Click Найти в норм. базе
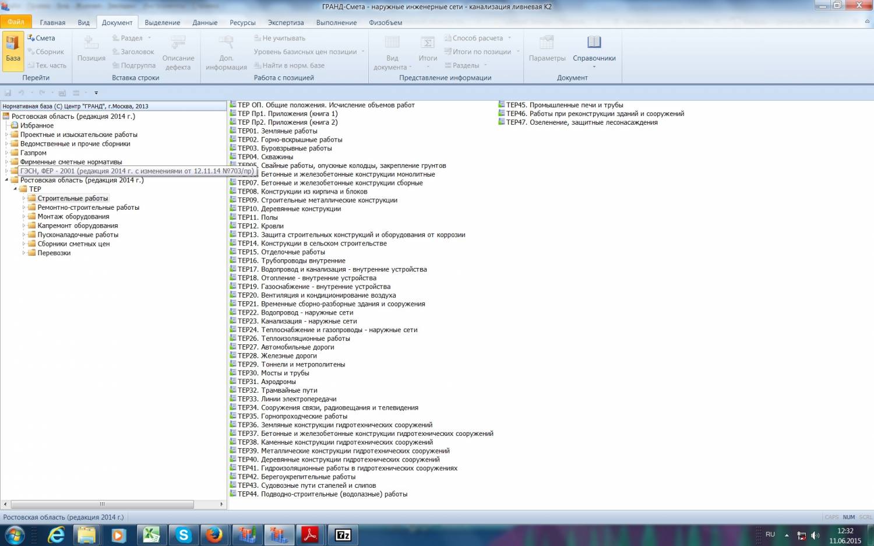 (x=289, y=65)
